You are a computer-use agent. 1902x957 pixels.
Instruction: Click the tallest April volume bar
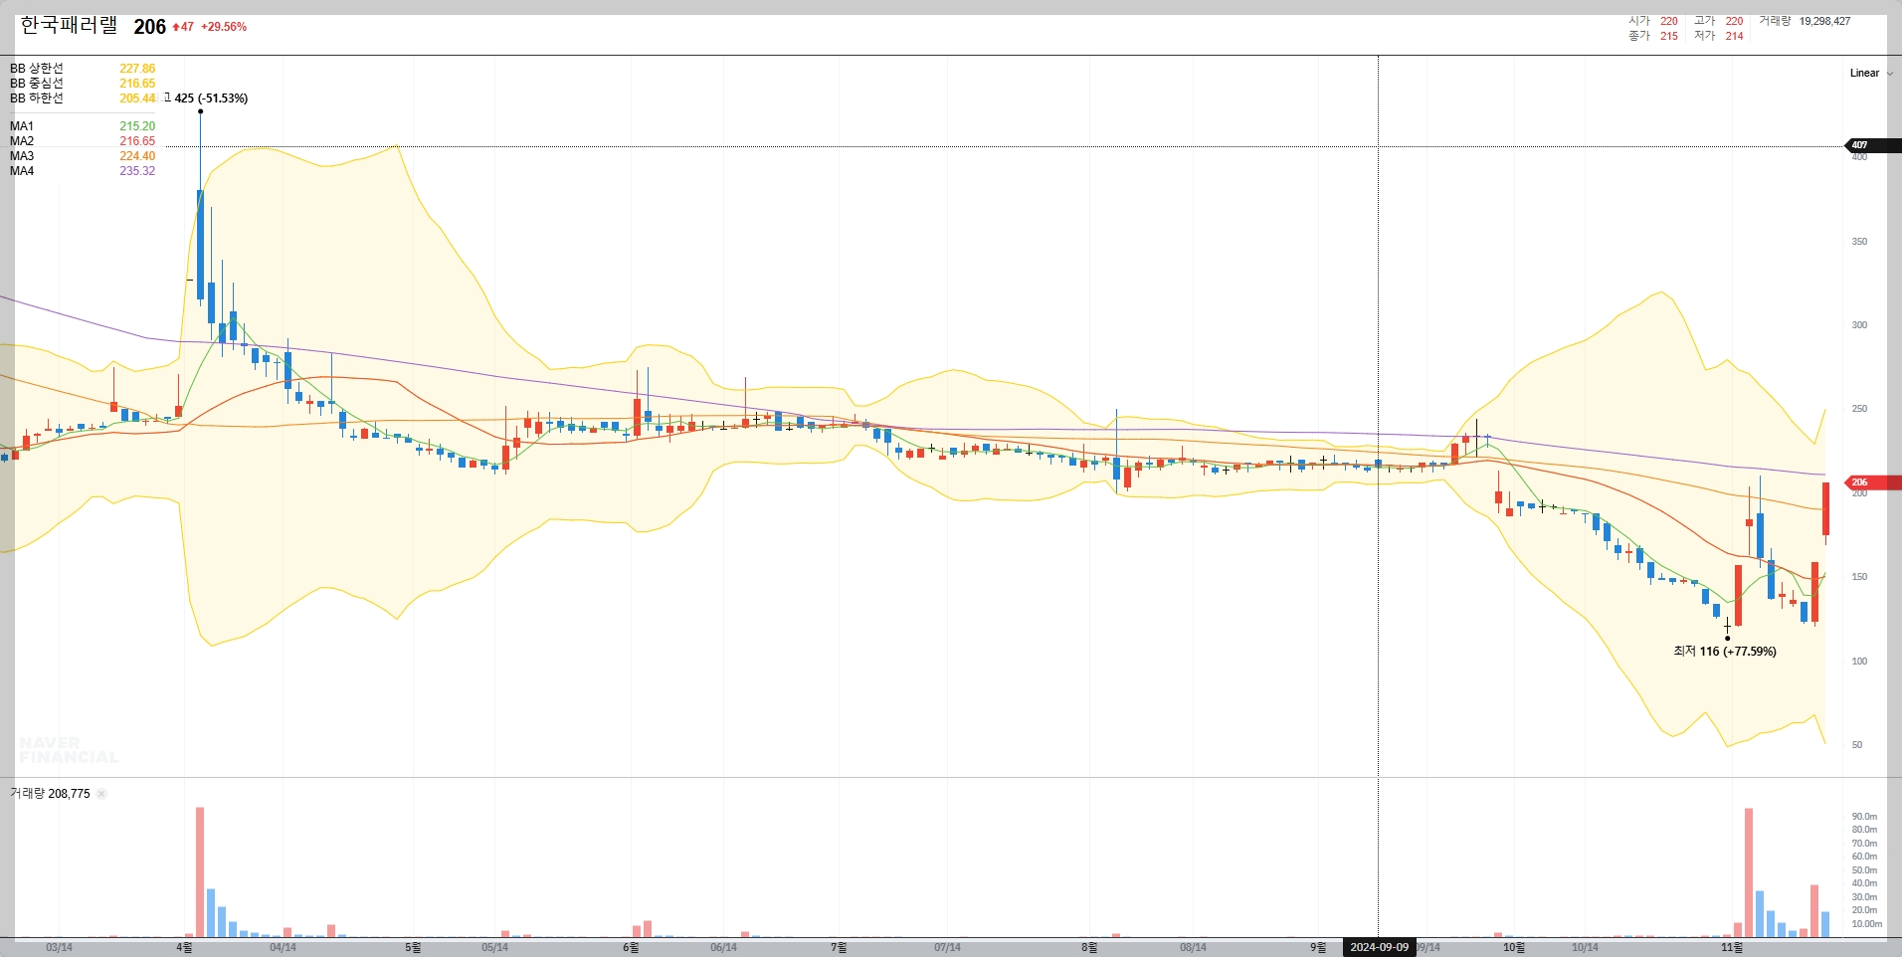coord(200,872)
